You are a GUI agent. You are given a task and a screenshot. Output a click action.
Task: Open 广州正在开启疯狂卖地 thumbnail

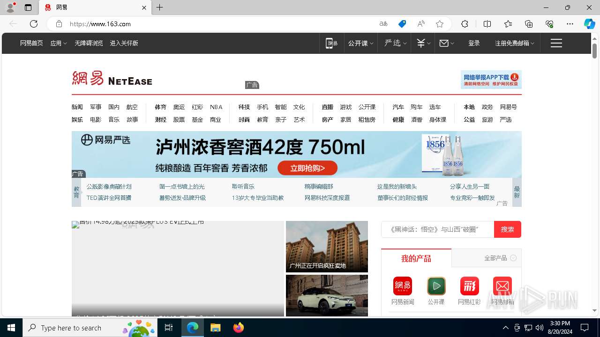click(327, 247)
